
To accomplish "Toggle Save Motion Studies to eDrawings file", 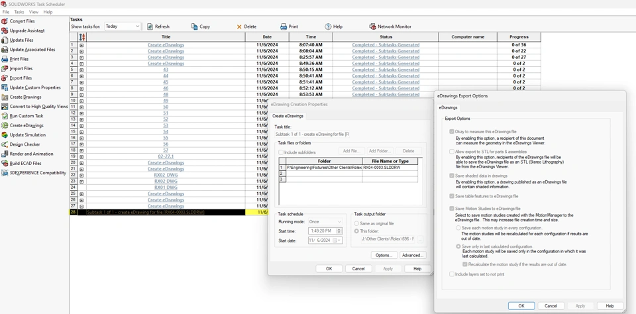I will pyautogui.click(x=451, y=209).
